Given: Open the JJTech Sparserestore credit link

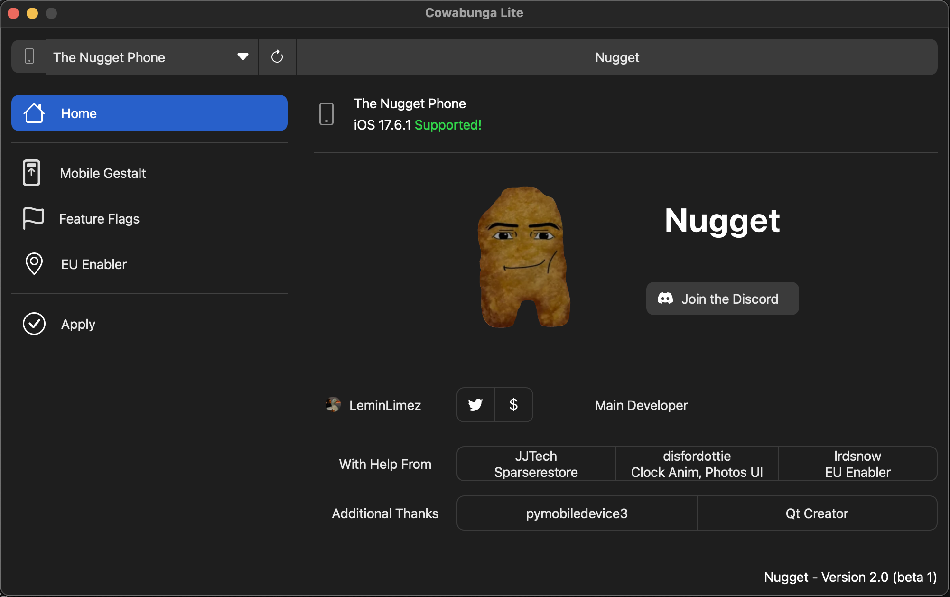Looking at the screenshot, I should [x=536, y=464].
